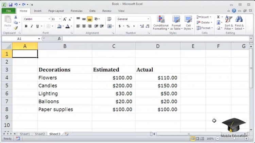Switch to the Page Layout tab
The width and height of the screenshot is (255, 143).
point(56,11)
